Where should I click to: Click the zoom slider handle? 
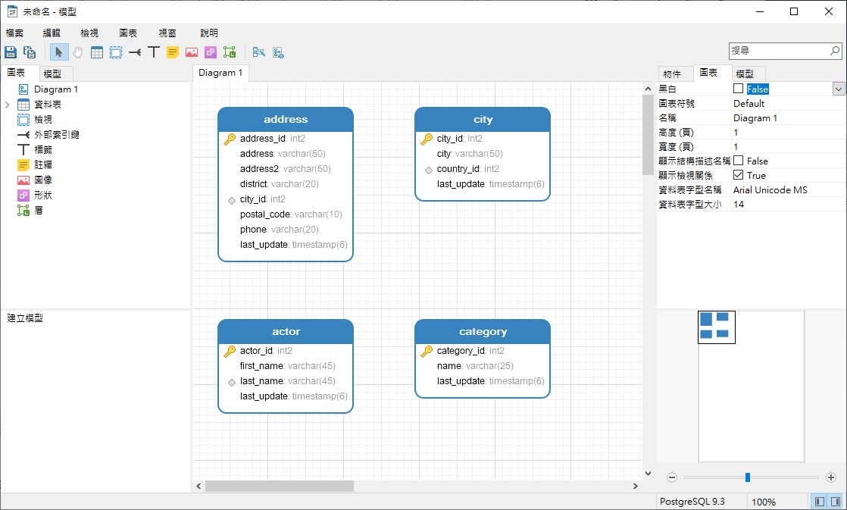[x=748, y=477]
